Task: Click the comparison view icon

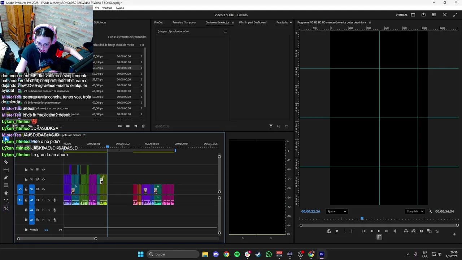Action: pos(429,231)
